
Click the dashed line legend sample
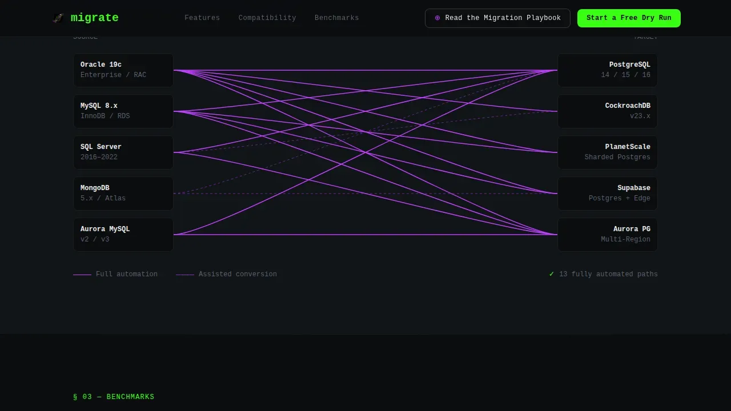coord(185,275)
